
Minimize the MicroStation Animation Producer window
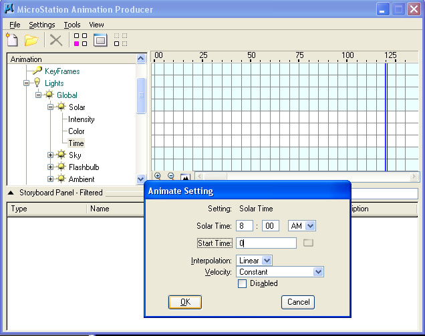383,9
